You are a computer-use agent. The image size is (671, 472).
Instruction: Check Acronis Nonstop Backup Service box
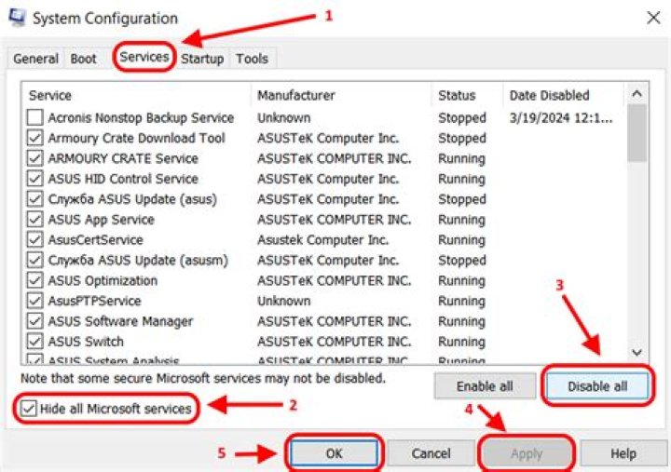tap(34, 117)
